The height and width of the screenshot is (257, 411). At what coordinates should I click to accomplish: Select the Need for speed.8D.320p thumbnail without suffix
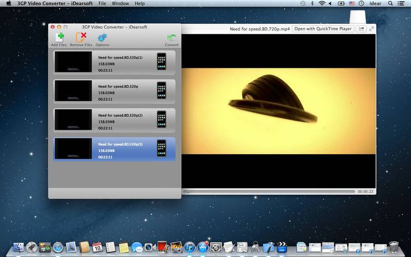pyautogui.click(x=73, y=90)
